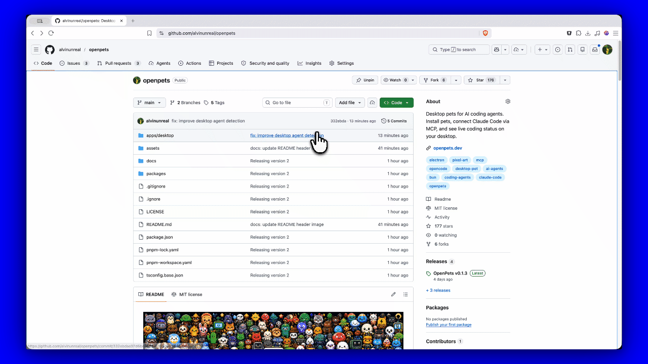Open the OpenPets v0.1.3 release

450,273
